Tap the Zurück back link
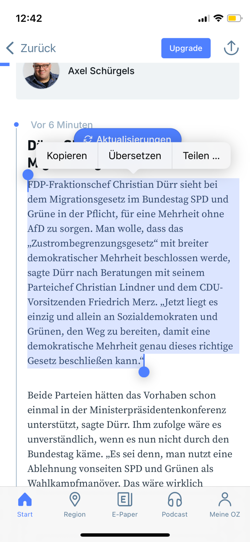 [38, 48]
